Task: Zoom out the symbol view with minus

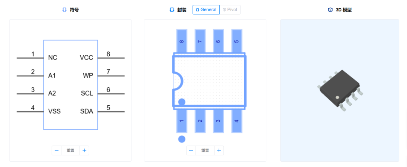Action: coord(57,150)
